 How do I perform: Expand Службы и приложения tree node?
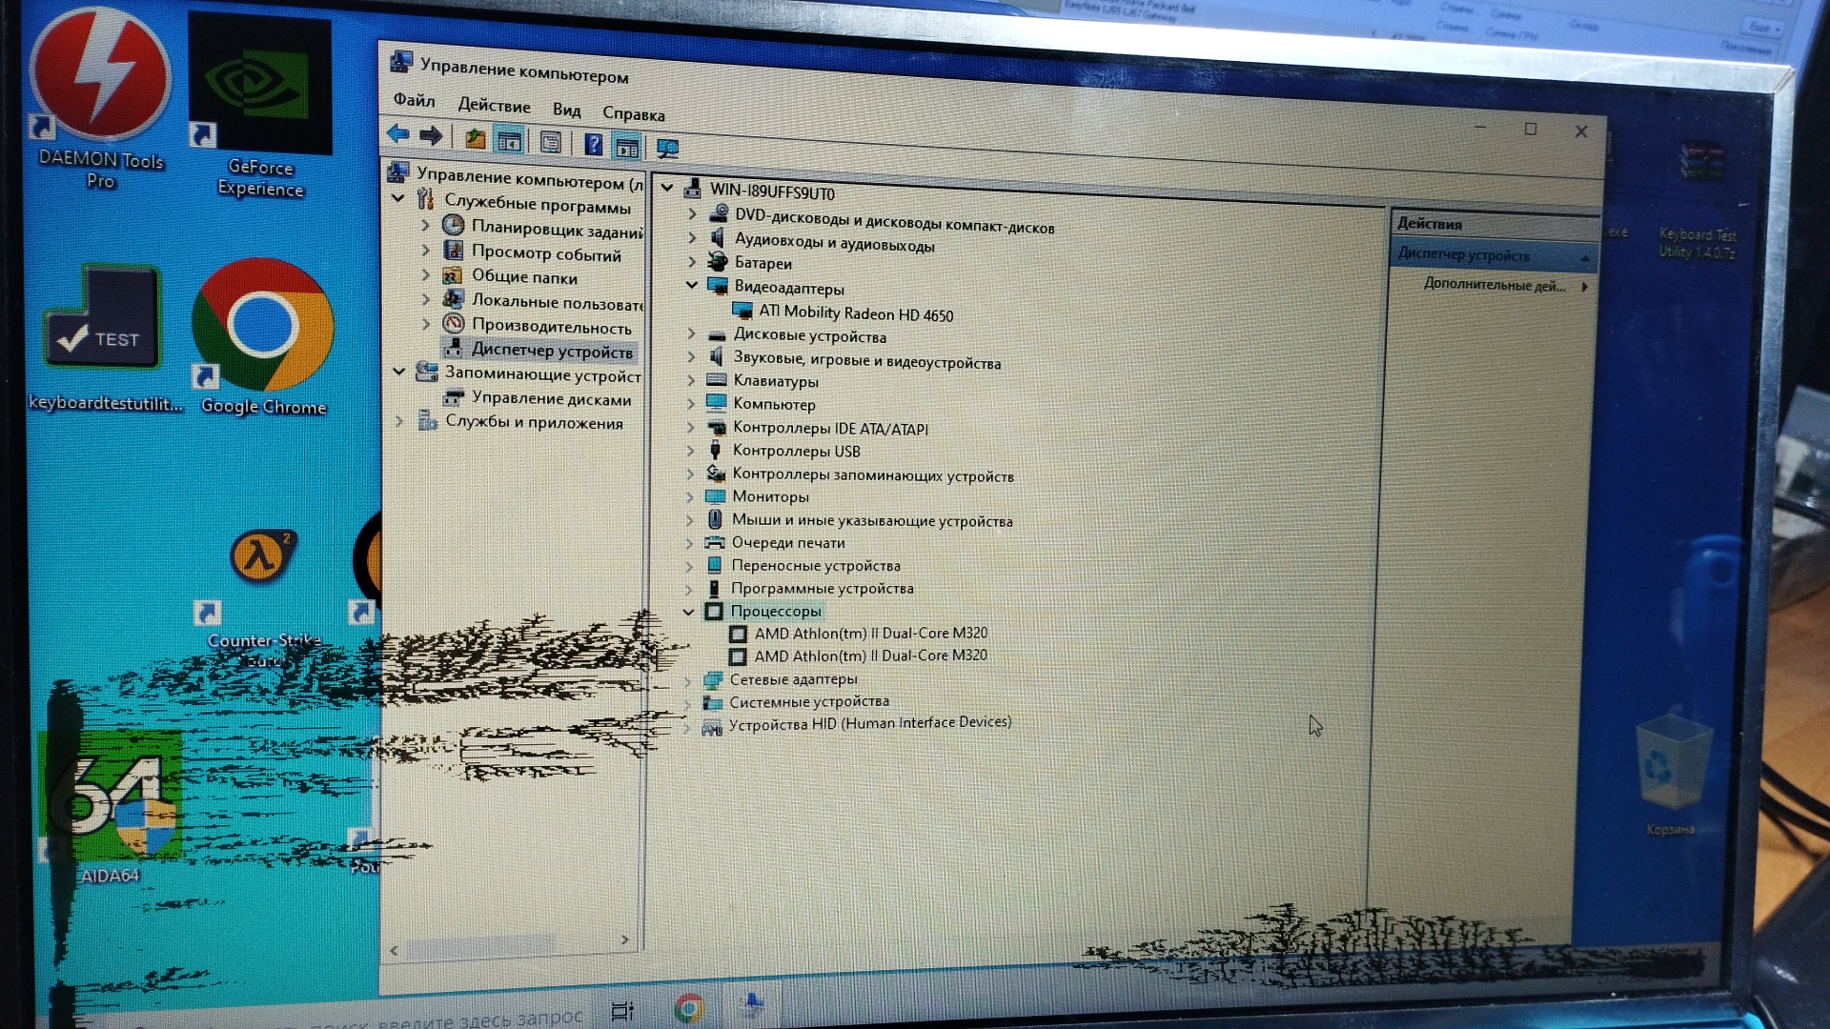tap(399, 420)
